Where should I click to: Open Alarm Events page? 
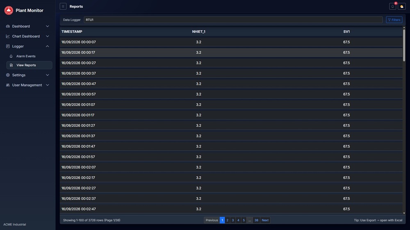pyautogui.click(x=29, y=56)
